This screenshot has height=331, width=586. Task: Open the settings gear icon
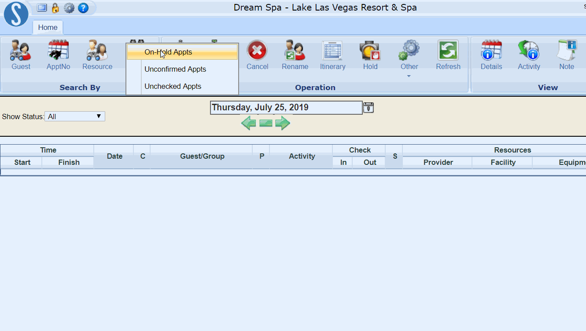[69, 7]
